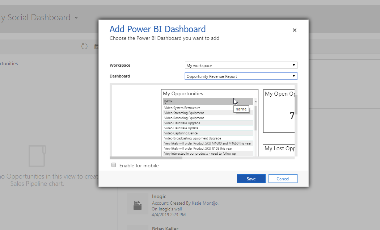Select row mentioning Product SKU JJ105
Viewport: 380px width, 230px height.
208,149
